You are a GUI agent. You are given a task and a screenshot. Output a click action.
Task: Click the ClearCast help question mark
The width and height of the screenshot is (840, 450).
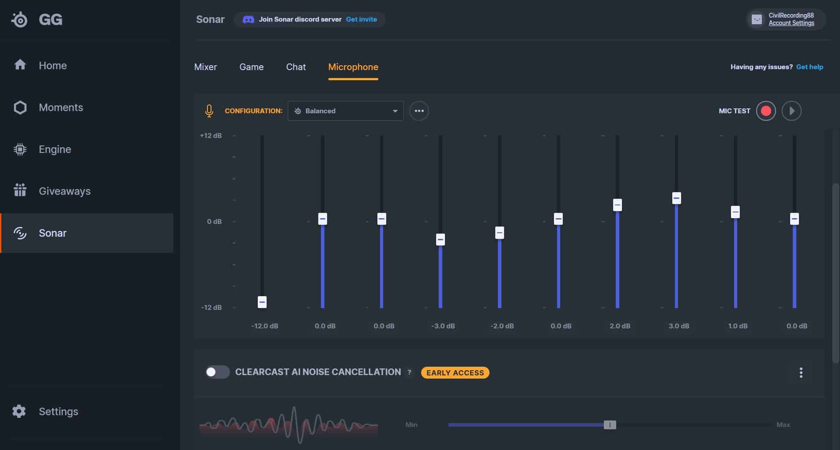pos(409,372)
